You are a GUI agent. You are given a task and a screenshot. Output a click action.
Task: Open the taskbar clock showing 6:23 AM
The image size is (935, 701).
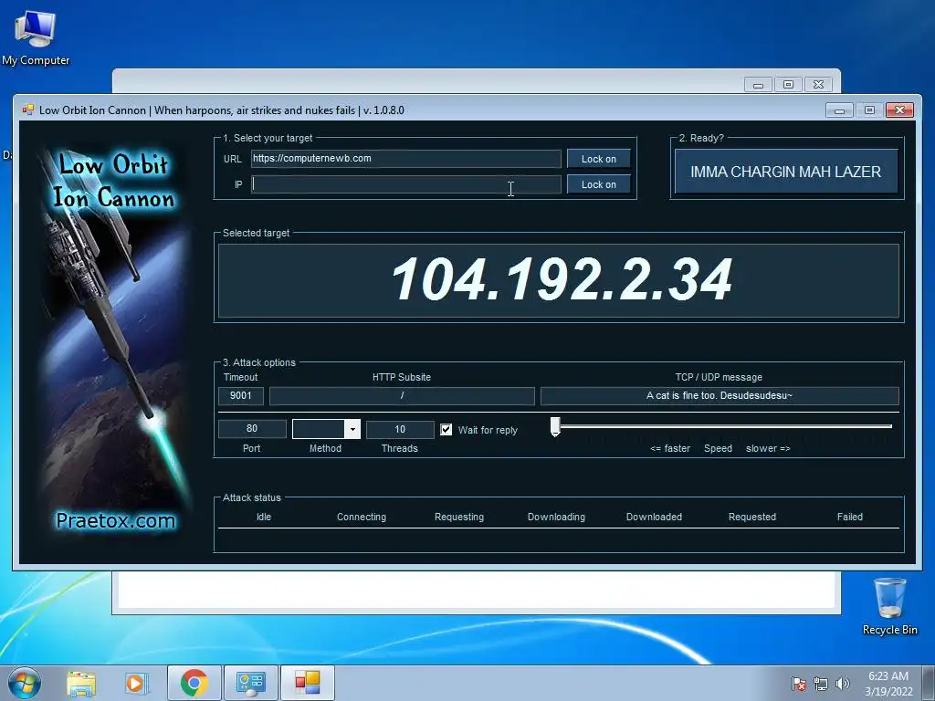pos(888,684)
